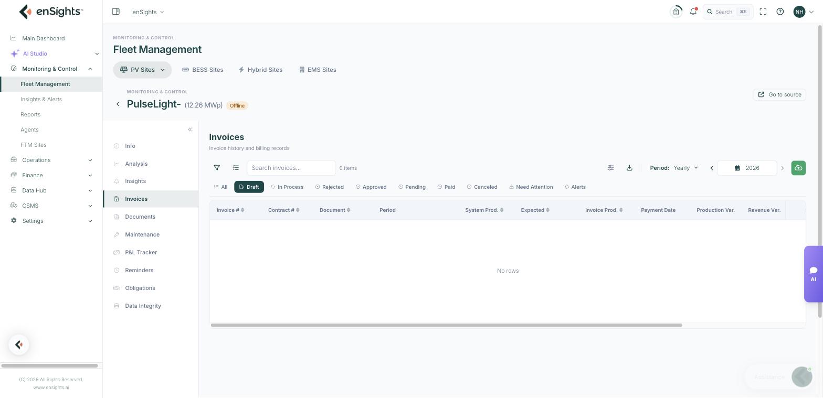Select the In Process invoice filter
Image resolution: width=823 pixels, height=398 pixels.
pyautogui.click(x=287, y=187)
